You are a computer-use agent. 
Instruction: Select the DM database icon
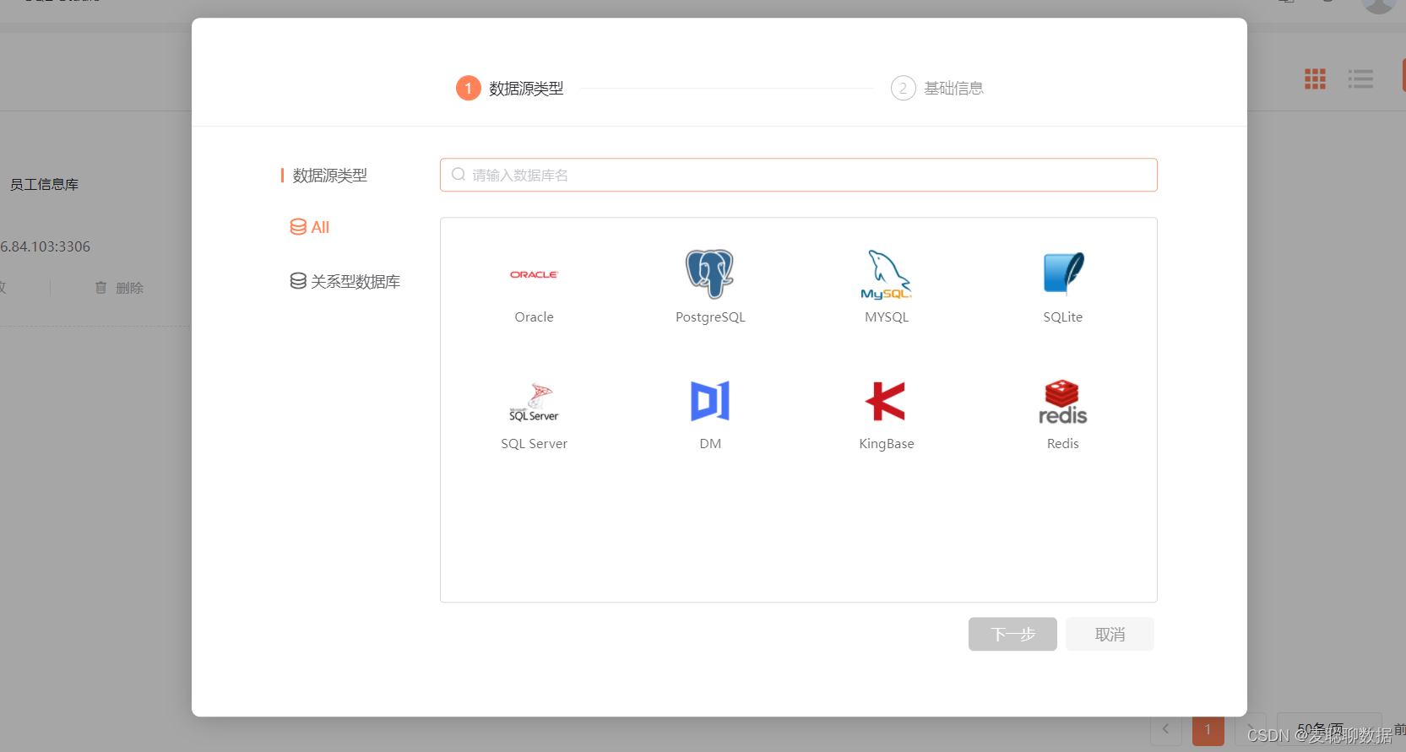710,401
